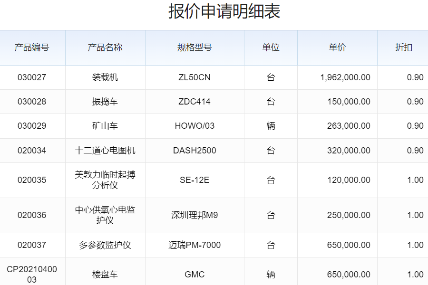Click the DASH2500 specification cell
Image resolution: width=428 pixels, height=285 pixels.
[x=195, y=151]
